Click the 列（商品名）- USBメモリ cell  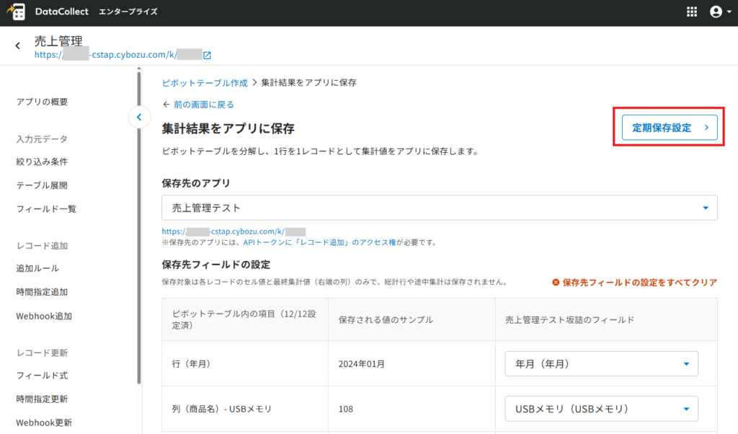245,409
